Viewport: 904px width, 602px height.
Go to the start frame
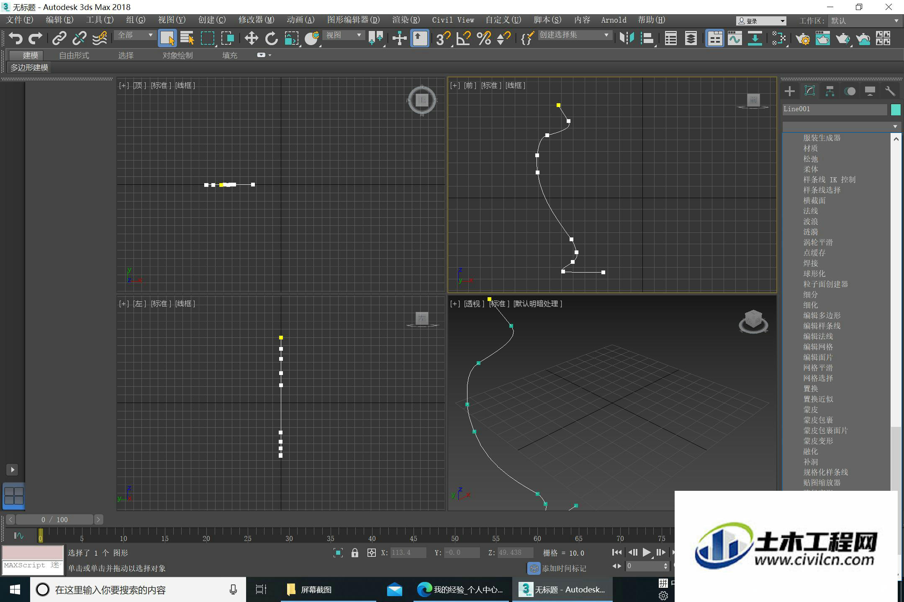(617, 552)
